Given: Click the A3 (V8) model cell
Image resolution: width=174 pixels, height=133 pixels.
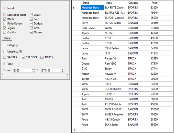Looking at the screenshot, I should point(115,99).
